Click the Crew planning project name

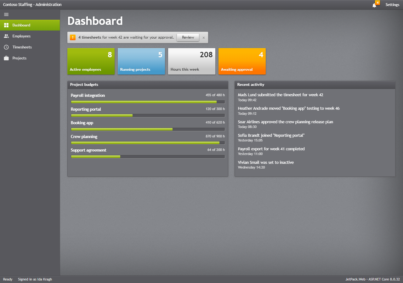click(x=84, y=136)
